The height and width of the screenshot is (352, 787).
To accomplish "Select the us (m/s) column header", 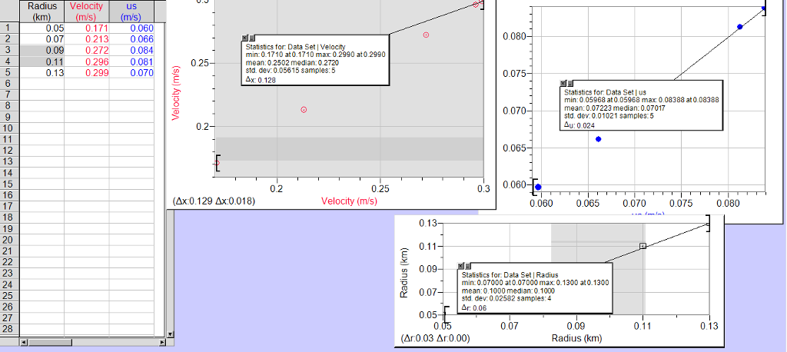I will point(131,12).
